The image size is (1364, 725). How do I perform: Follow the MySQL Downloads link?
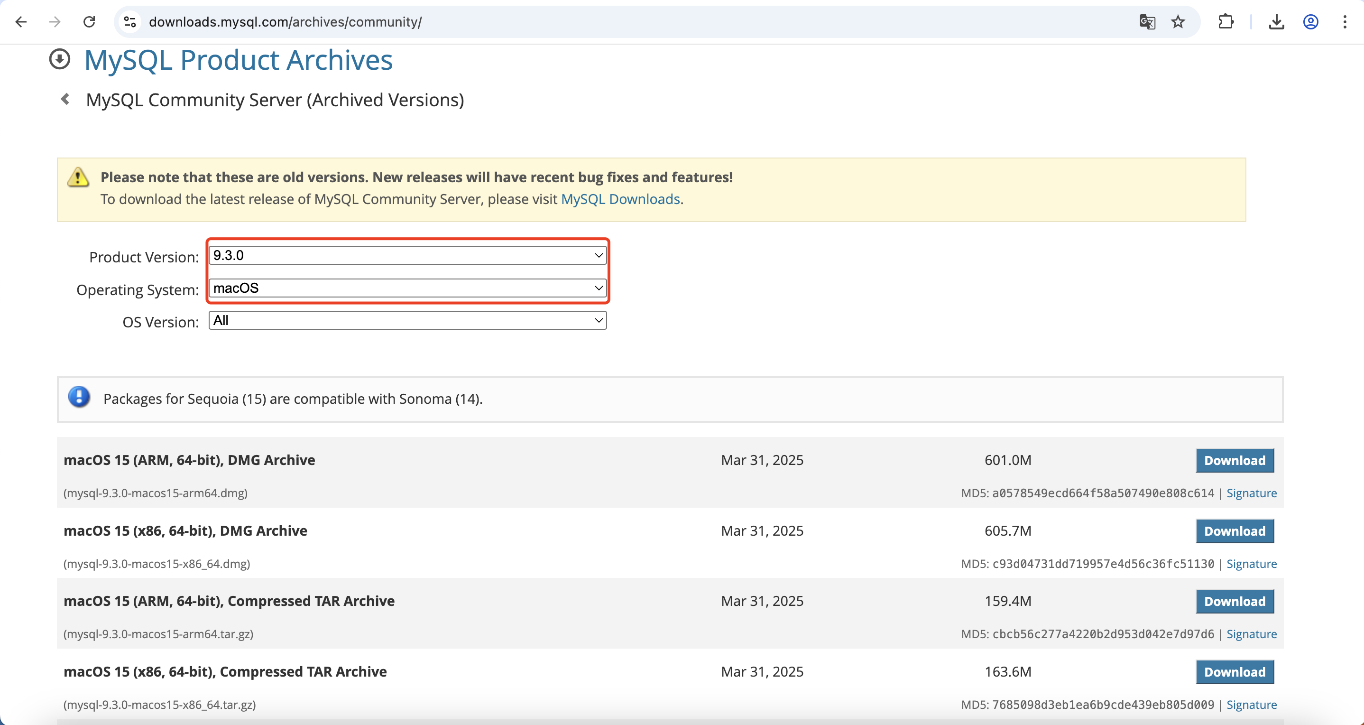620,199
